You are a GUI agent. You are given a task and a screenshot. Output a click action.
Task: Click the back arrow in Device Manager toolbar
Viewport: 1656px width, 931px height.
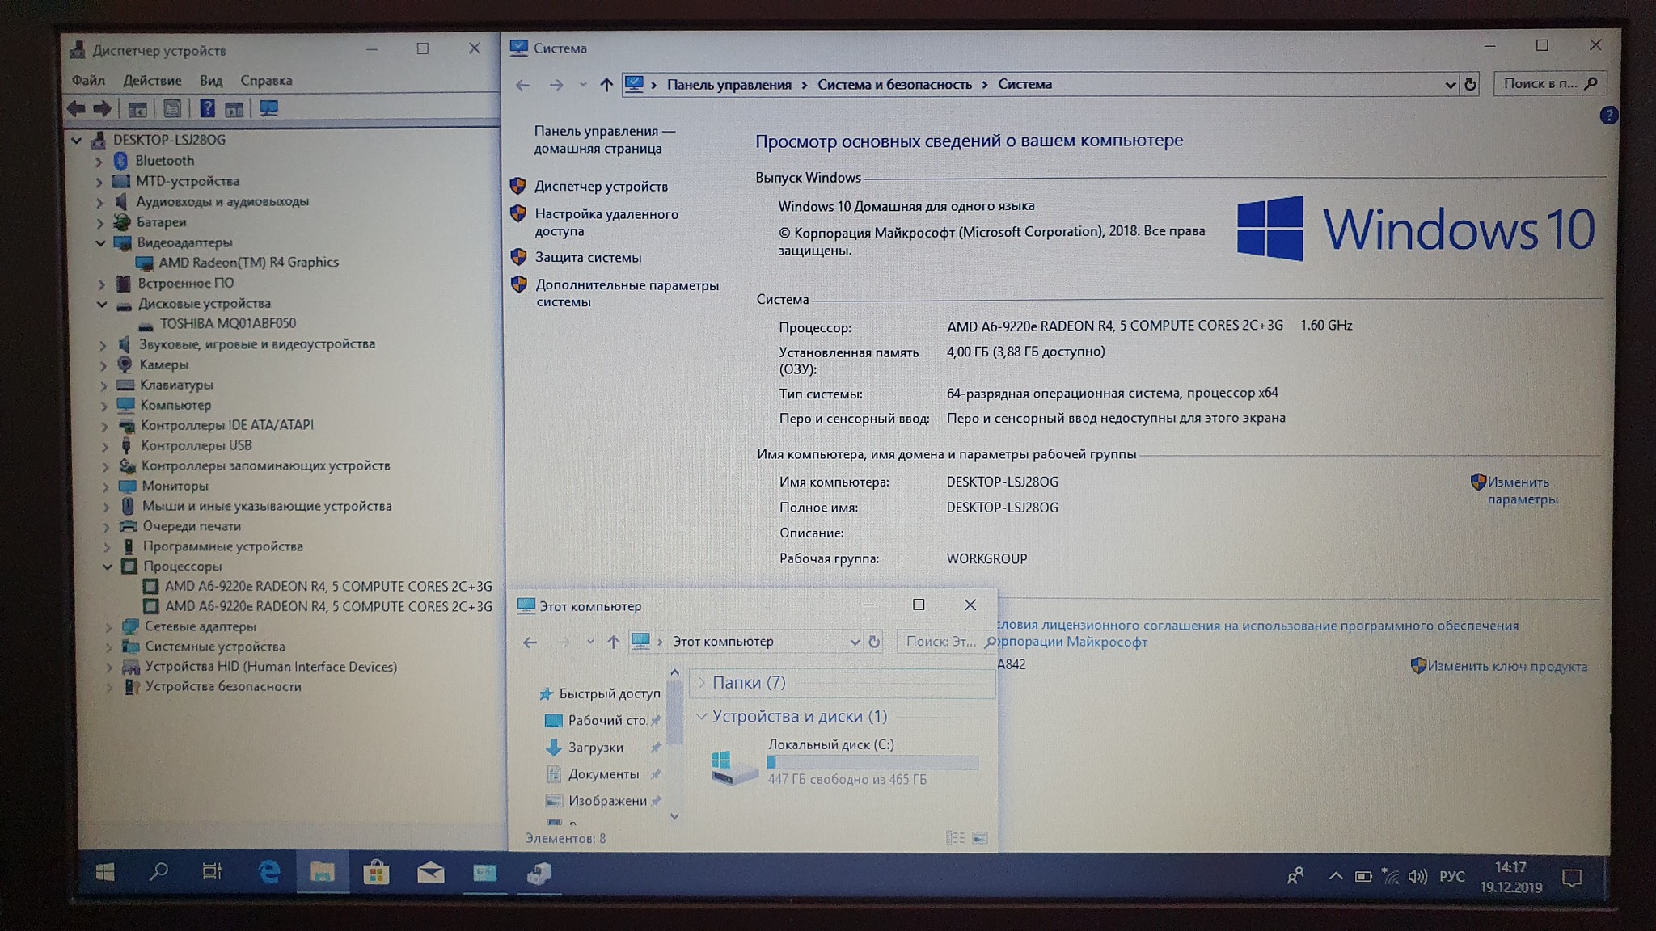coord(77,108)
